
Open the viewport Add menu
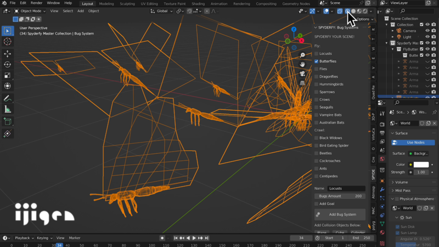tap(80, 11)
